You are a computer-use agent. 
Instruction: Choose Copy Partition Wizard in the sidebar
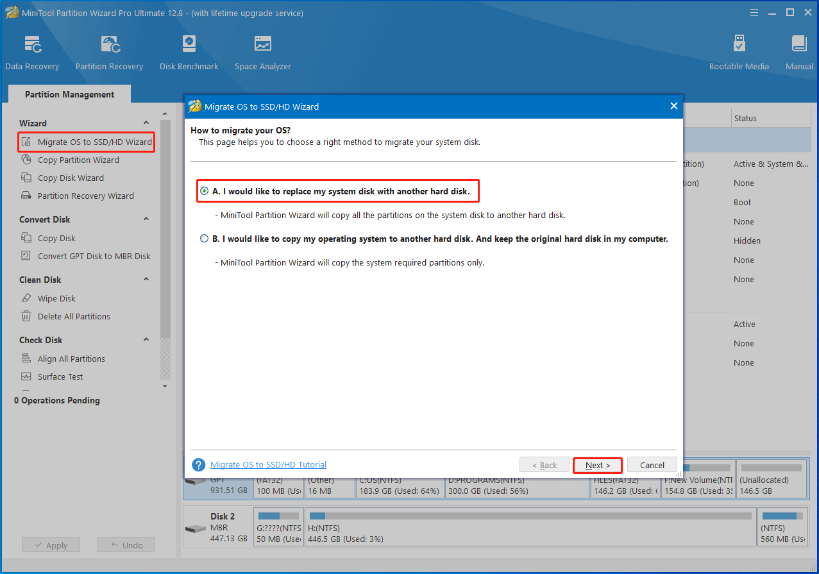(78, 160)
